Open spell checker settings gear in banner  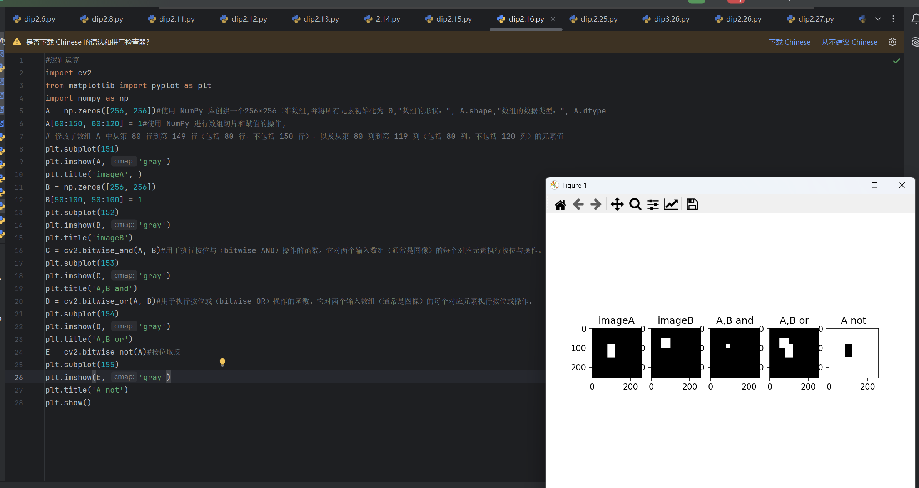pos(892,42)
